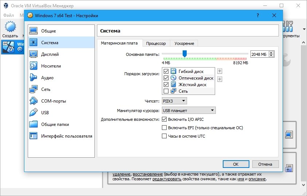Image resolution: width=307 pixels, height=196 pixels.
Task: Enable Часы в системе UTC
Action: pos(164,136)
